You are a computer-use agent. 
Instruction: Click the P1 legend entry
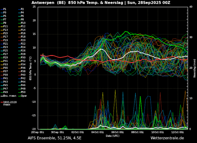click(x=3, y=9)
